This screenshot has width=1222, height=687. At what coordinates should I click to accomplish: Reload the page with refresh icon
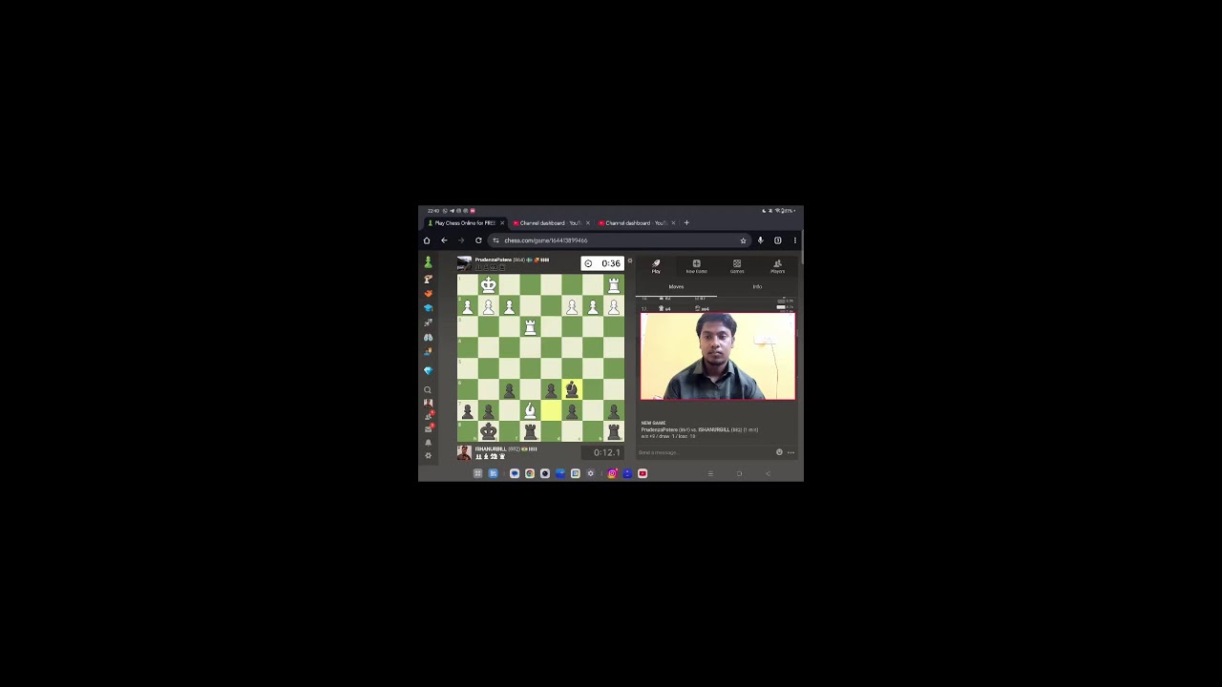(478, 240)
